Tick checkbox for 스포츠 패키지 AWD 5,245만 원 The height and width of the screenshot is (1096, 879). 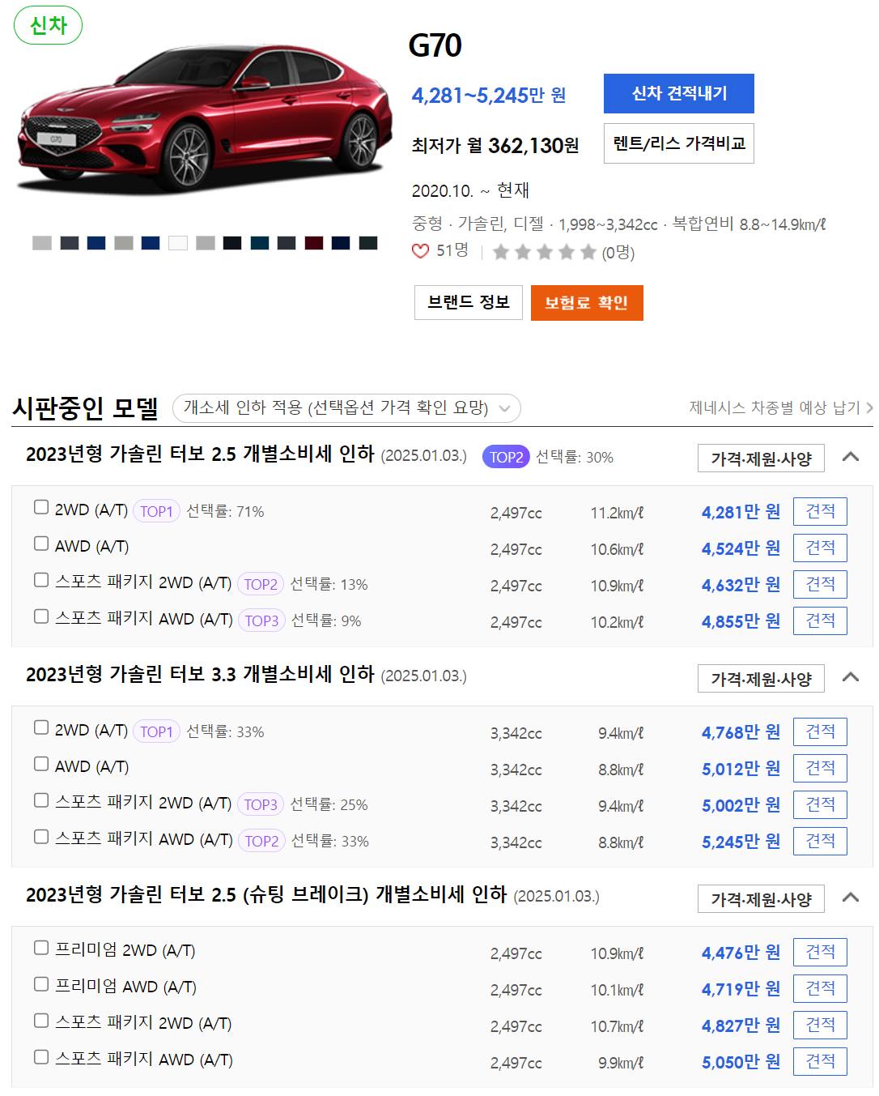tap(41, 837)
